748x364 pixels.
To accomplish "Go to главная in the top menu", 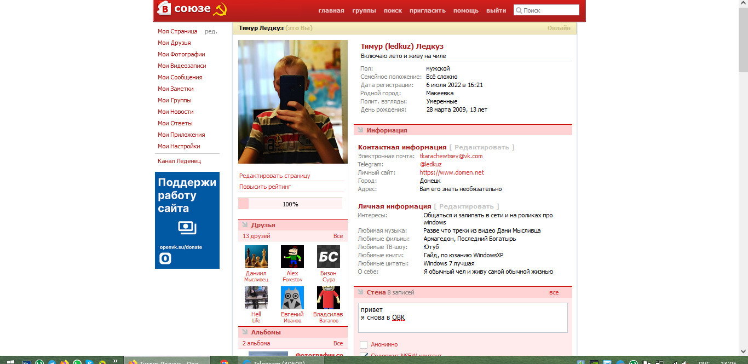I will point(331,10).
